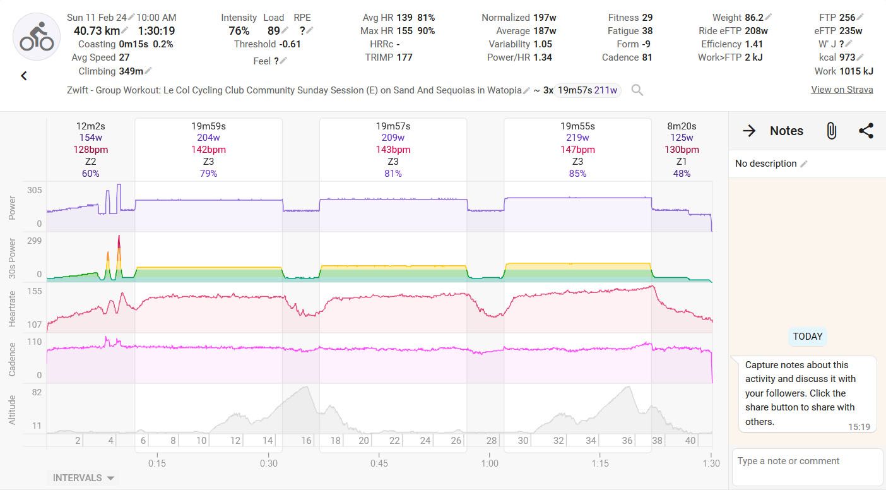Image resolution: width=886 pixels, height=490 pixels.
Task: Edit the description pencil icon
Action: tap(803, 164)
